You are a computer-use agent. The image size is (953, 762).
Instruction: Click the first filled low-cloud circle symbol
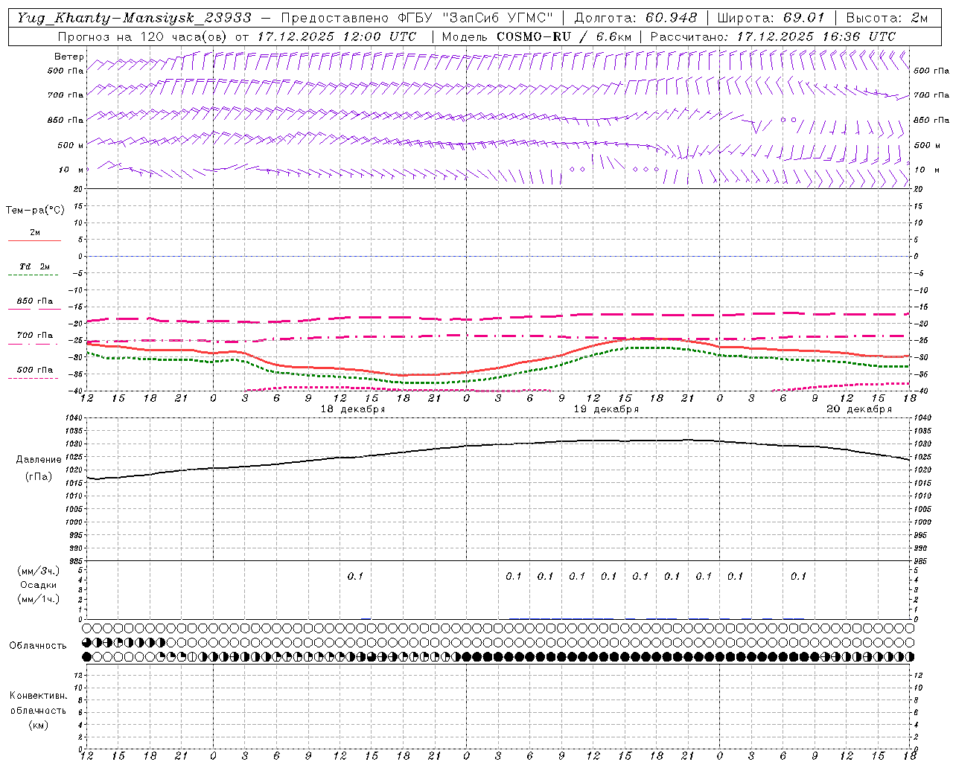(x=86, y=657)
